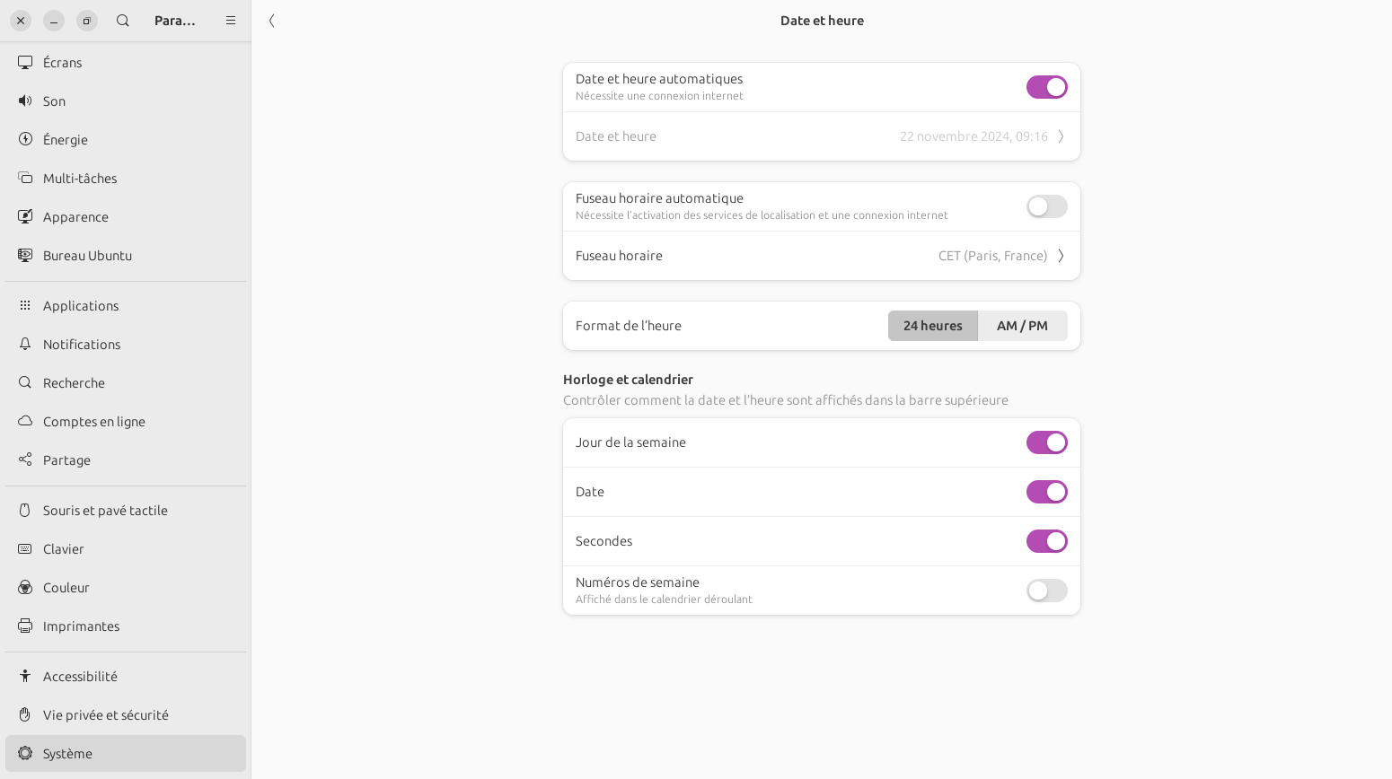
Task: Click the Fuseau horaire label
Action: coord(619,256)
